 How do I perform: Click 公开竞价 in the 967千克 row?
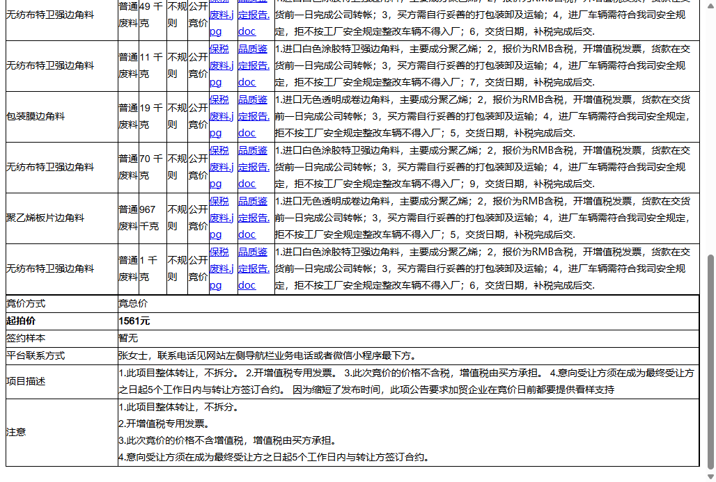199,218
